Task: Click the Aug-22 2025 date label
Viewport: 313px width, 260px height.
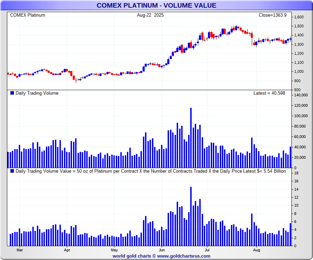Action: pos(151,15)
